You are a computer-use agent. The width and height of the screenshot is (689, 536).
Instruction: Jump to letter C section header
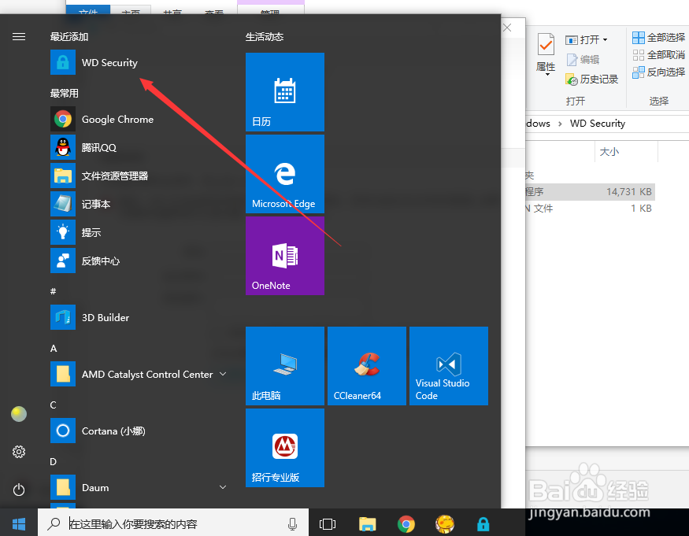click(x=54, y=405)
